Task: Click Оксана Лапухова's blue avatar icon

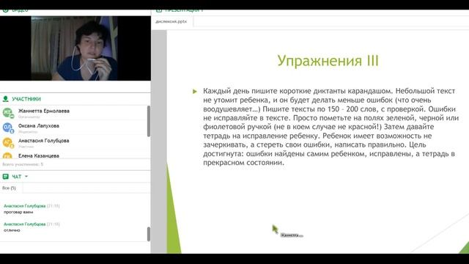Action: 8,128
